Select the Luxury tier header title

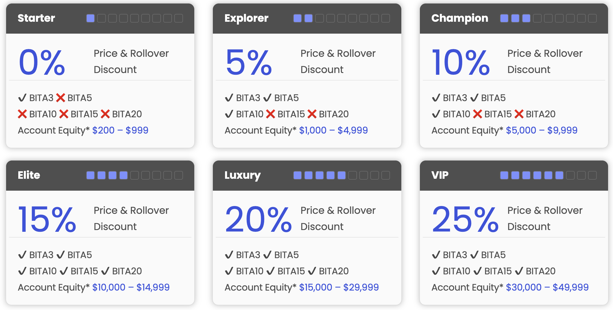pos(242,175)
